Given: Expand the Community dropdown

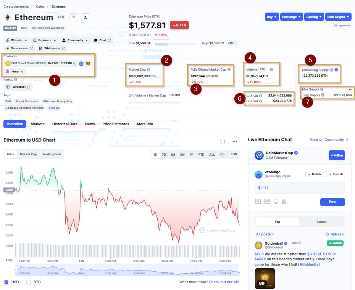Looking at the screenshot, I should pyautogui.click(x=75, y=40).
